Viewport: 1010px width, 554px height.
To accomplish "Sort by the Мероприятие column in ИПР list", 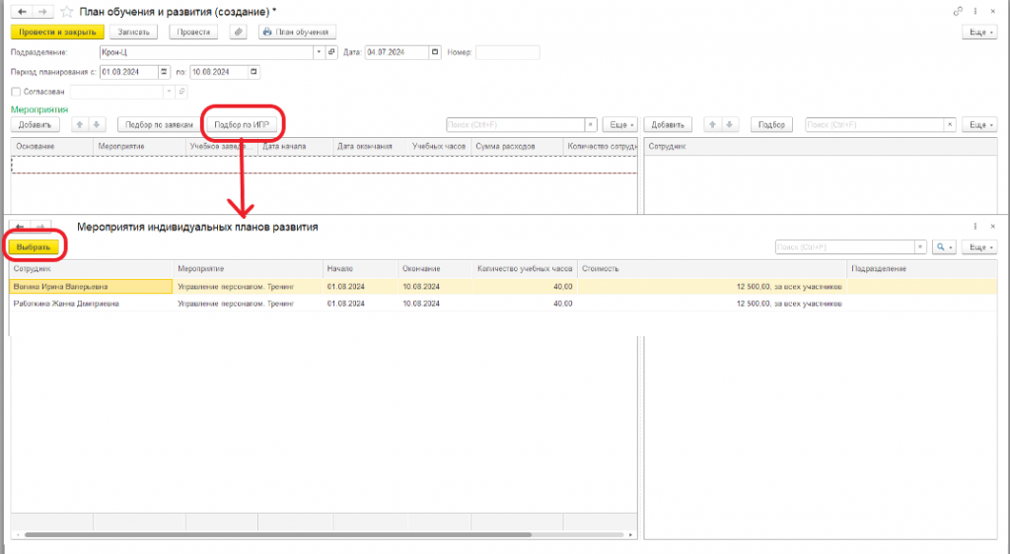I will pos(249,268).
